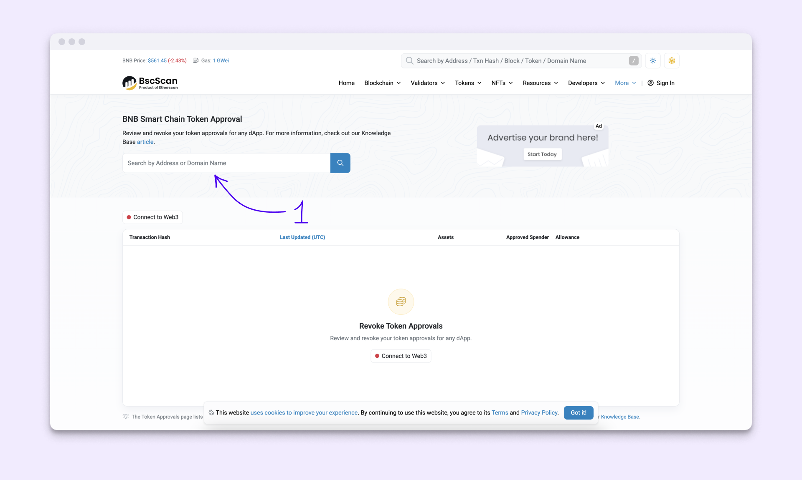Viewport: 802px width, 480px height.
Task: Click the BscScan logo
Action: click(150, 83)
